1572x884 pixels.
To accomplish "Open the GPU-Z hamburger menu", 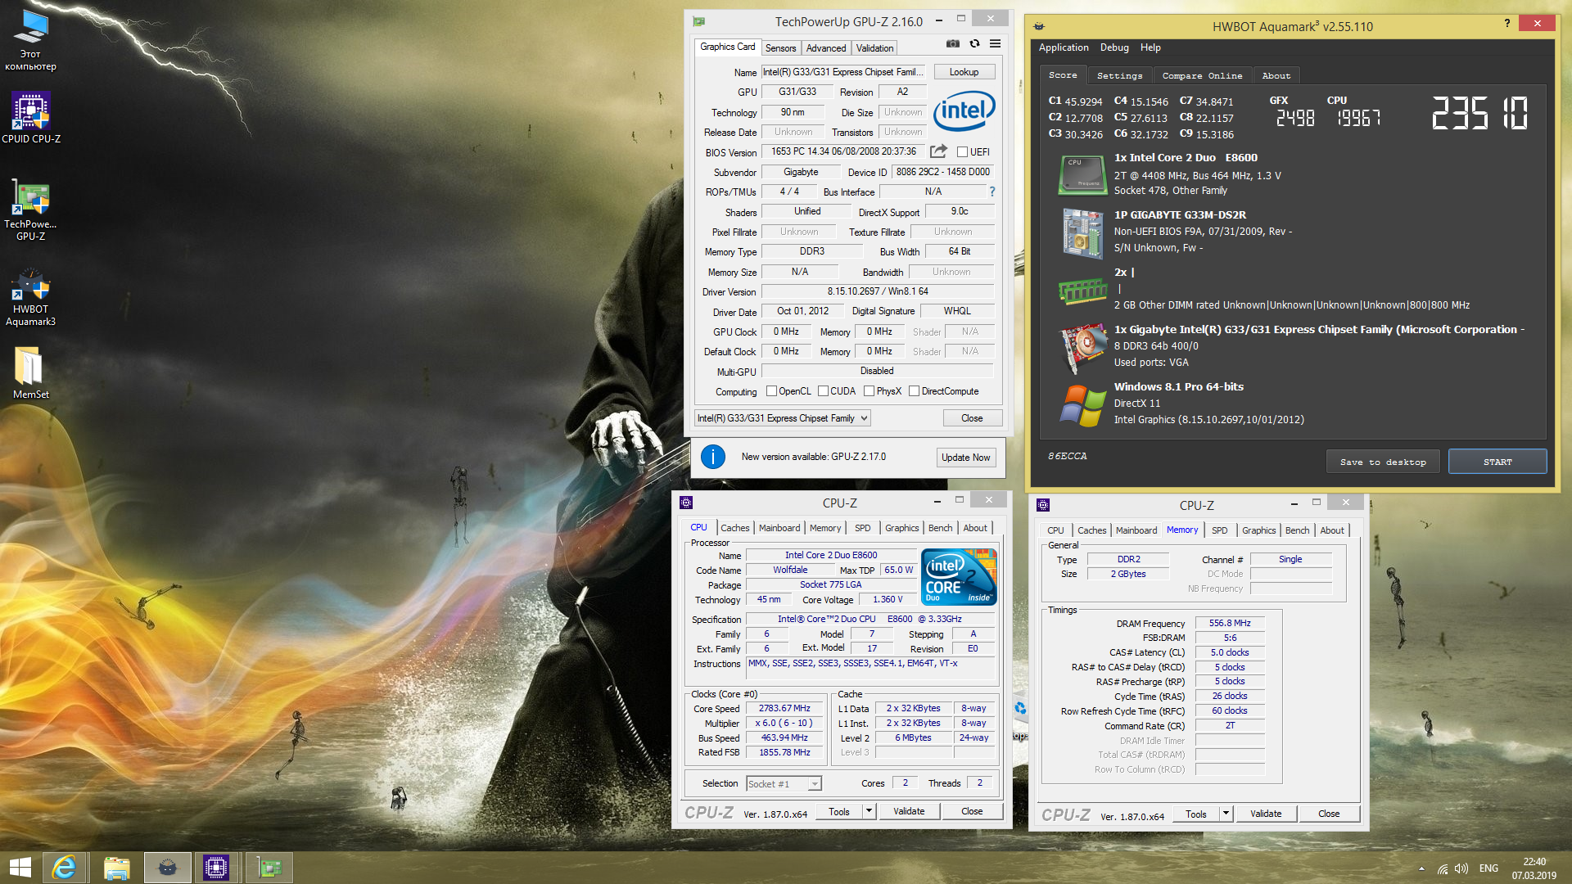I will coord(995,44).
